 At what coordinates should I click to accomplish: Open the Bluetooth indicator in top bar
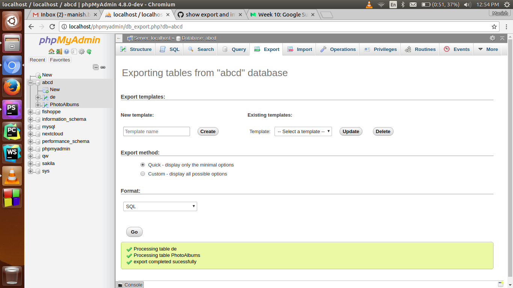[403, 4]
